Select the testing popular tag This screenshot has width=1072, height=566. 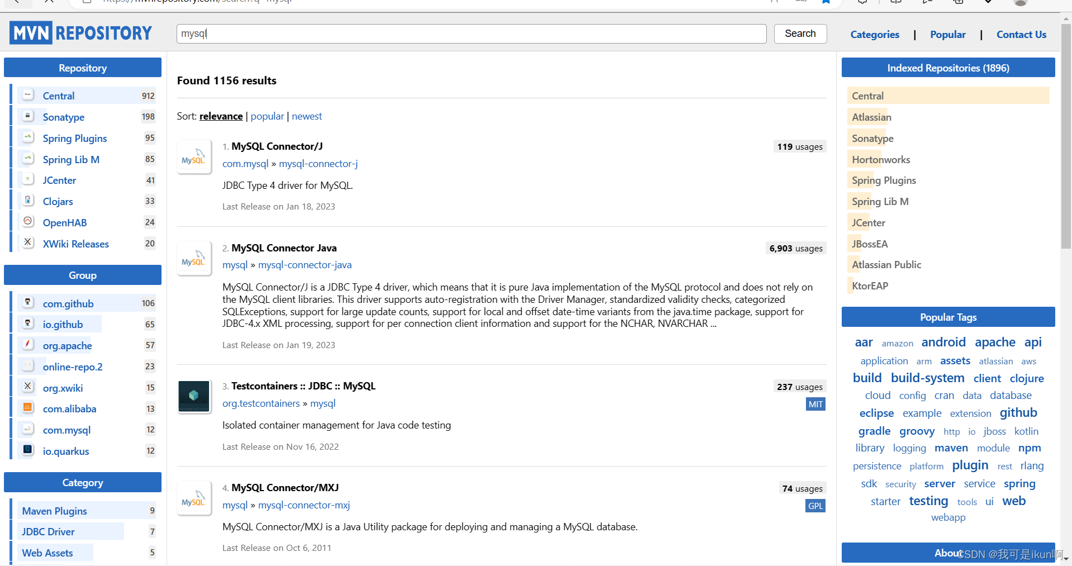(928, 501)
